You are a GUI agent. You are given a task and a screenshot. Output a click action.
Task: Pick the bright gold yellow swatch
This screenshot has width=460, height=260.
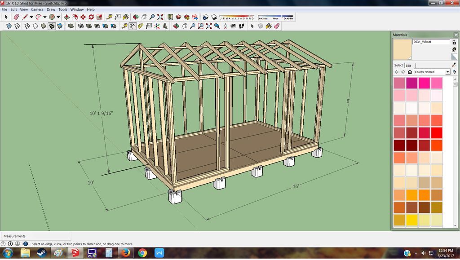411,220
